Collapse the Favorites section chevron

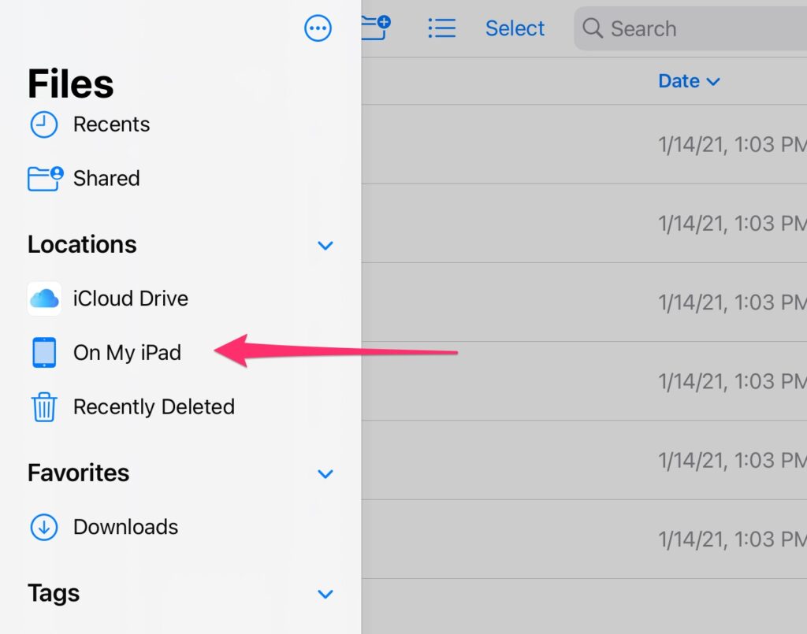325,473
